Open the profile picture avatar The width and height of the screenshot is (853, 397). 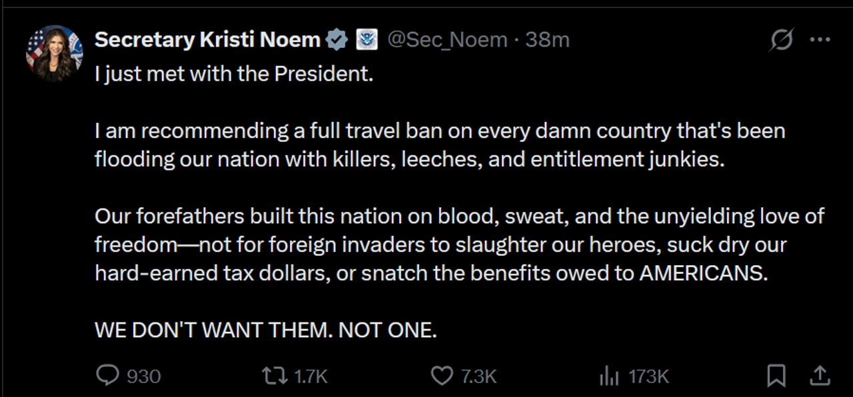54,53
